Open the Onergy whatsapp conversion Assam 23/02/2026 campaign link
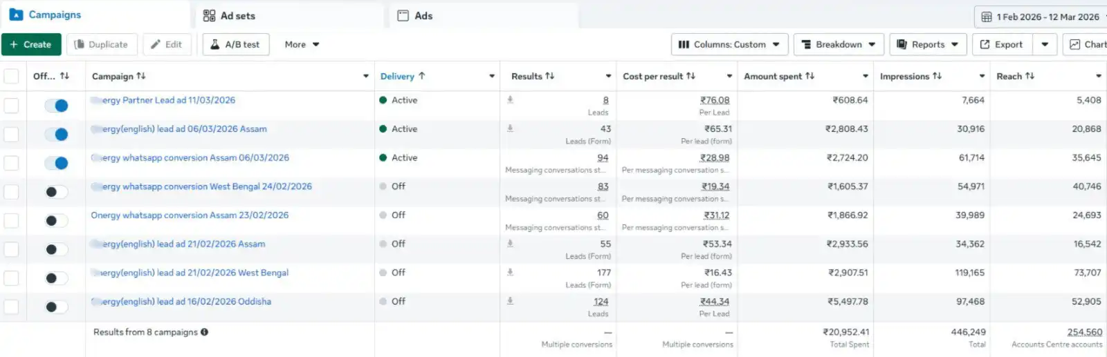 coord(190,215)
